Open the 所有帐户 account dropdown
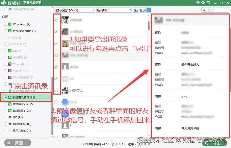This screenshot has height=148, width=231. [114, 10]
